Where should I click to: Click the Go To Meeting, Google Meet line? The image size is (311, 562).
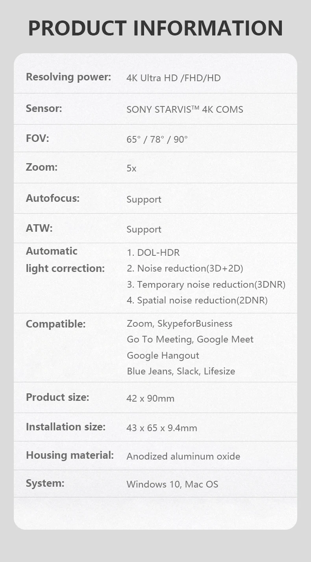(x=190, y=339)
